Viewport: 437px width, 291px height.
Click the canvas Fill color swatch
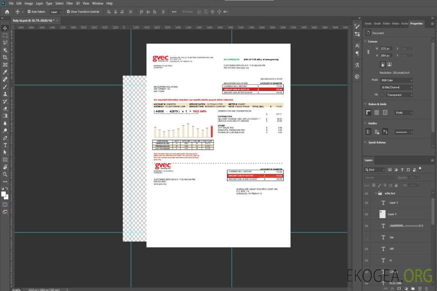[x=382, y=95]
